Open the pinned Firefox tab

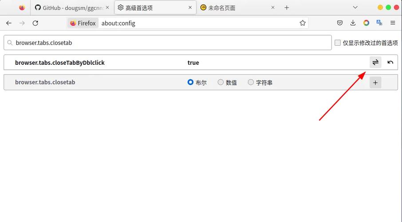click(x=22, y=8)
